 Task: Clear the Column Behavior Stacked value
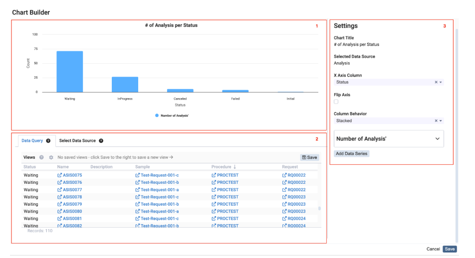pyautogui.click(x=436, y=121)
